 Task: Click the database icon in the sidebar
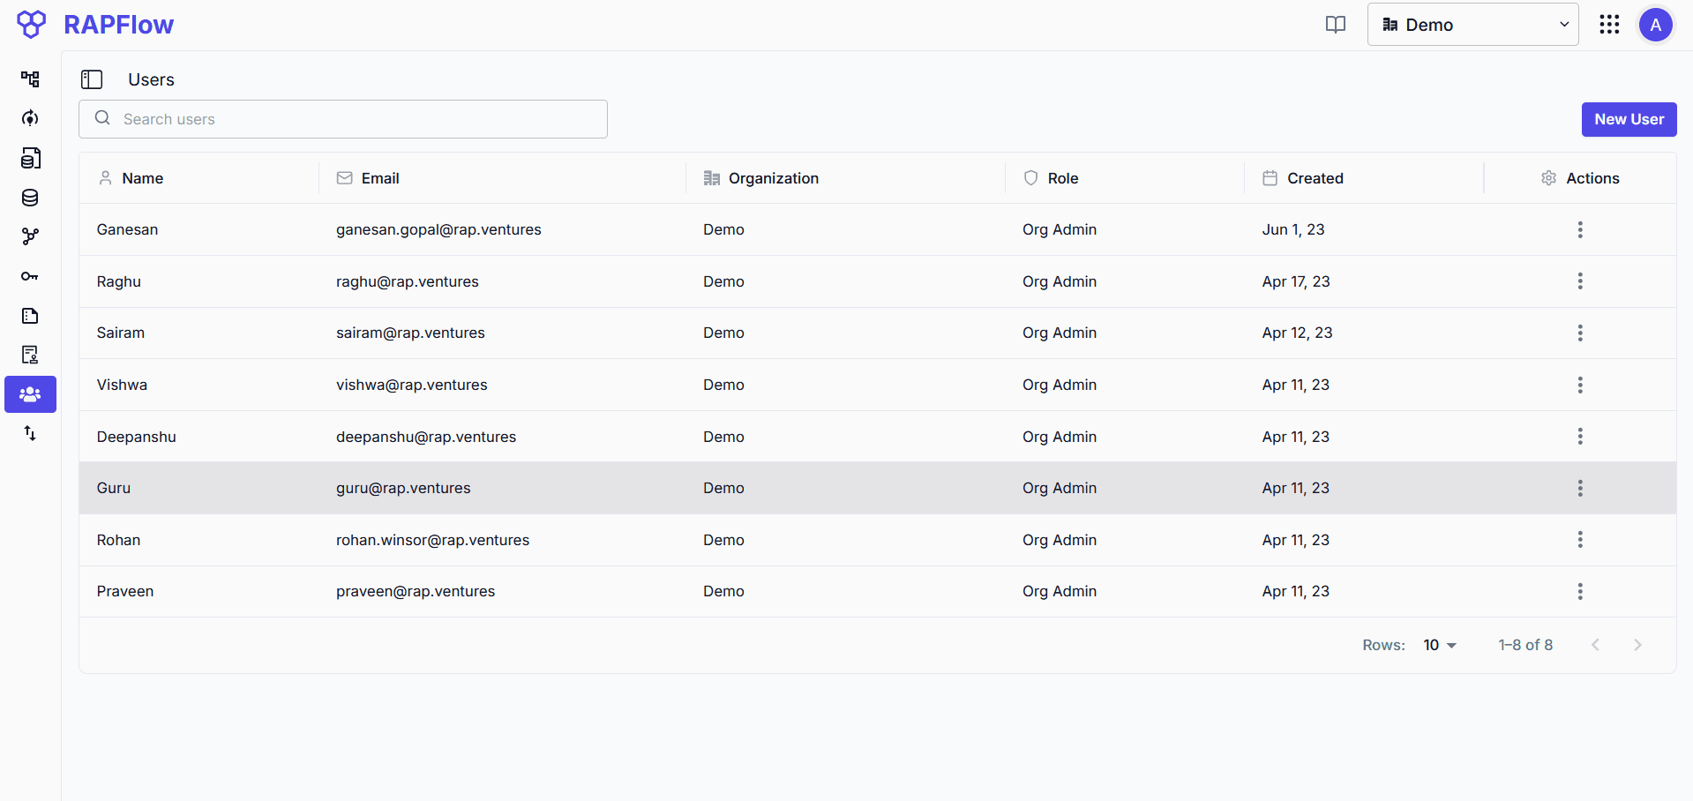tap(30, 198)
